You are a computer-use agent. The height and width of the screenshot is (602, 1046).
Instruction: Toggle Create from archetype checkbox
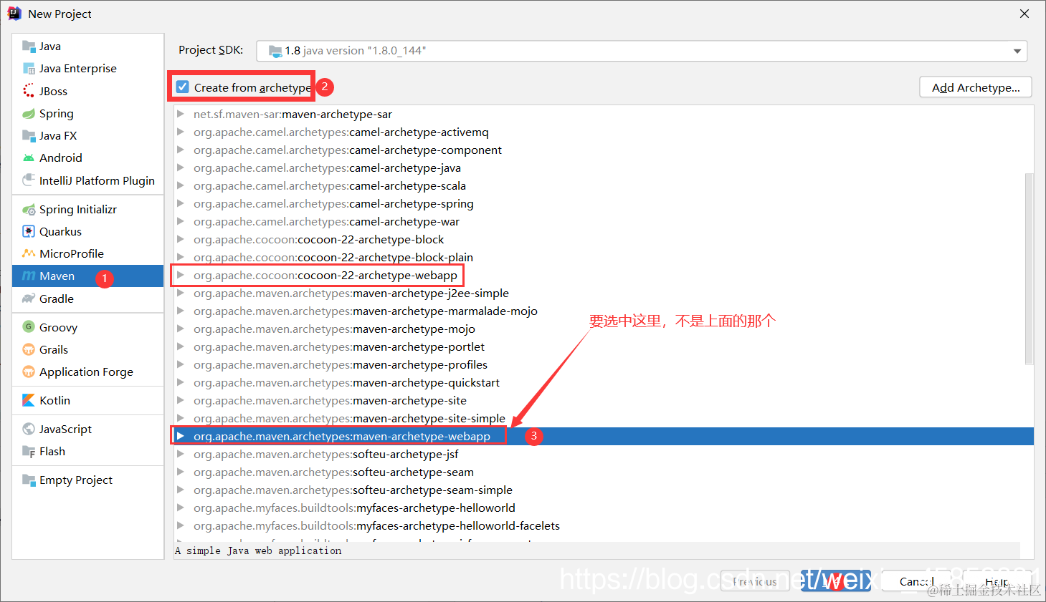pos(183,87)
